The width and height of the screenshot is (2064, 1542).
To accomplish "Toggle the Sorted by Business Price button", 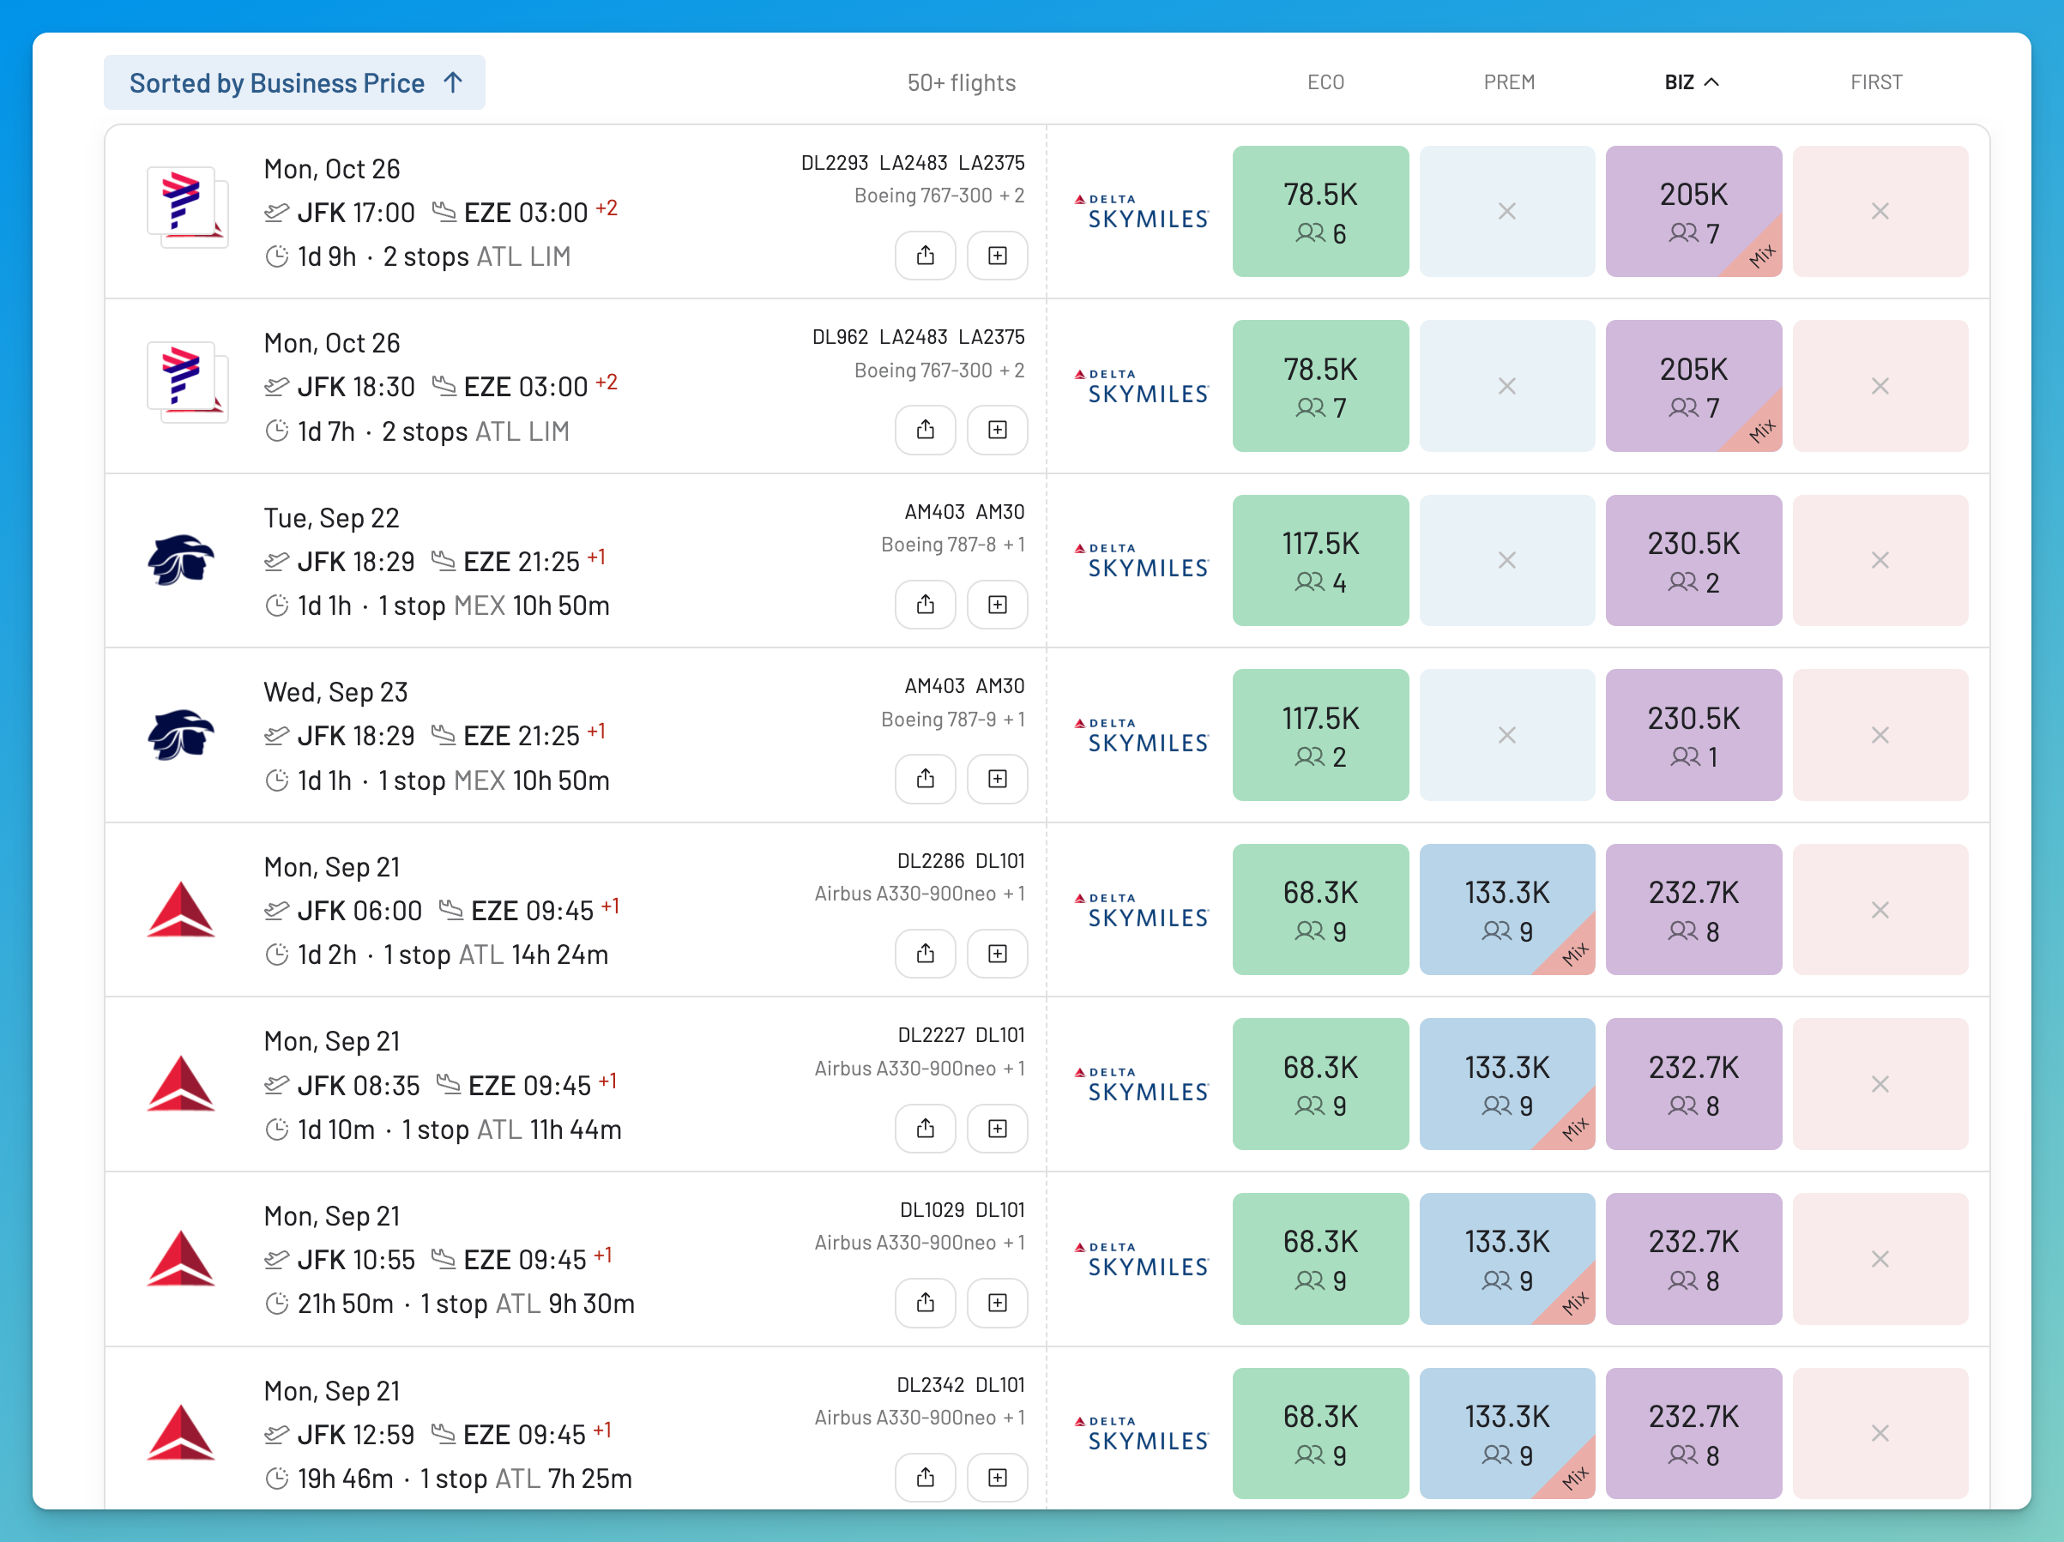I will pyautogui.click(x=294, y=83).
